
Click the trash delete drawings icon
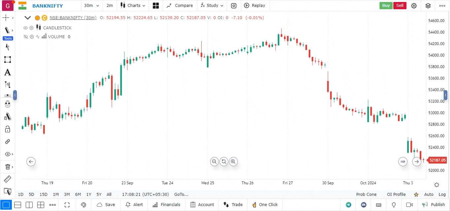tap(8, 167)
